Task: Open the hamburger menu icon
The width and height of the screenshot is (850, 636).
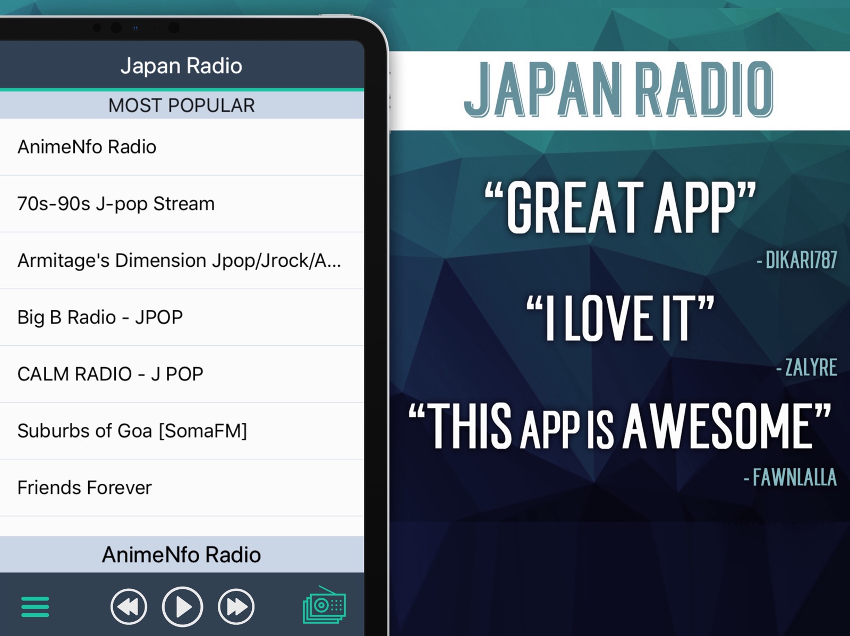Action: [x=35, y=607]
